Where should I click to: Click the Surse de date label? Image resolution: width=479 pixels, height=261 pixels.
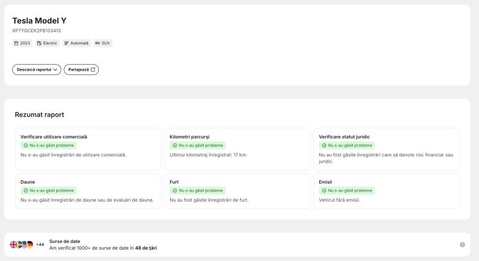click(x=65, y=241)
